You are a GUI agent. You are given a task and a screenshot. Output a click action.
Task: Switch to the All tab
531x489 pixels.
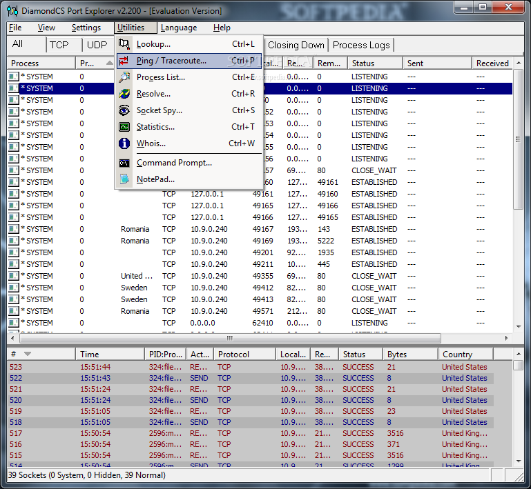[26, 44]
